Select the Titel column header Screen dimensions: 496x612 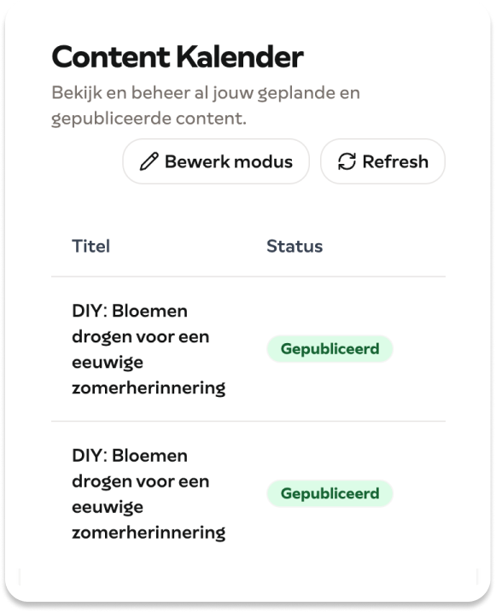point(91,247)
